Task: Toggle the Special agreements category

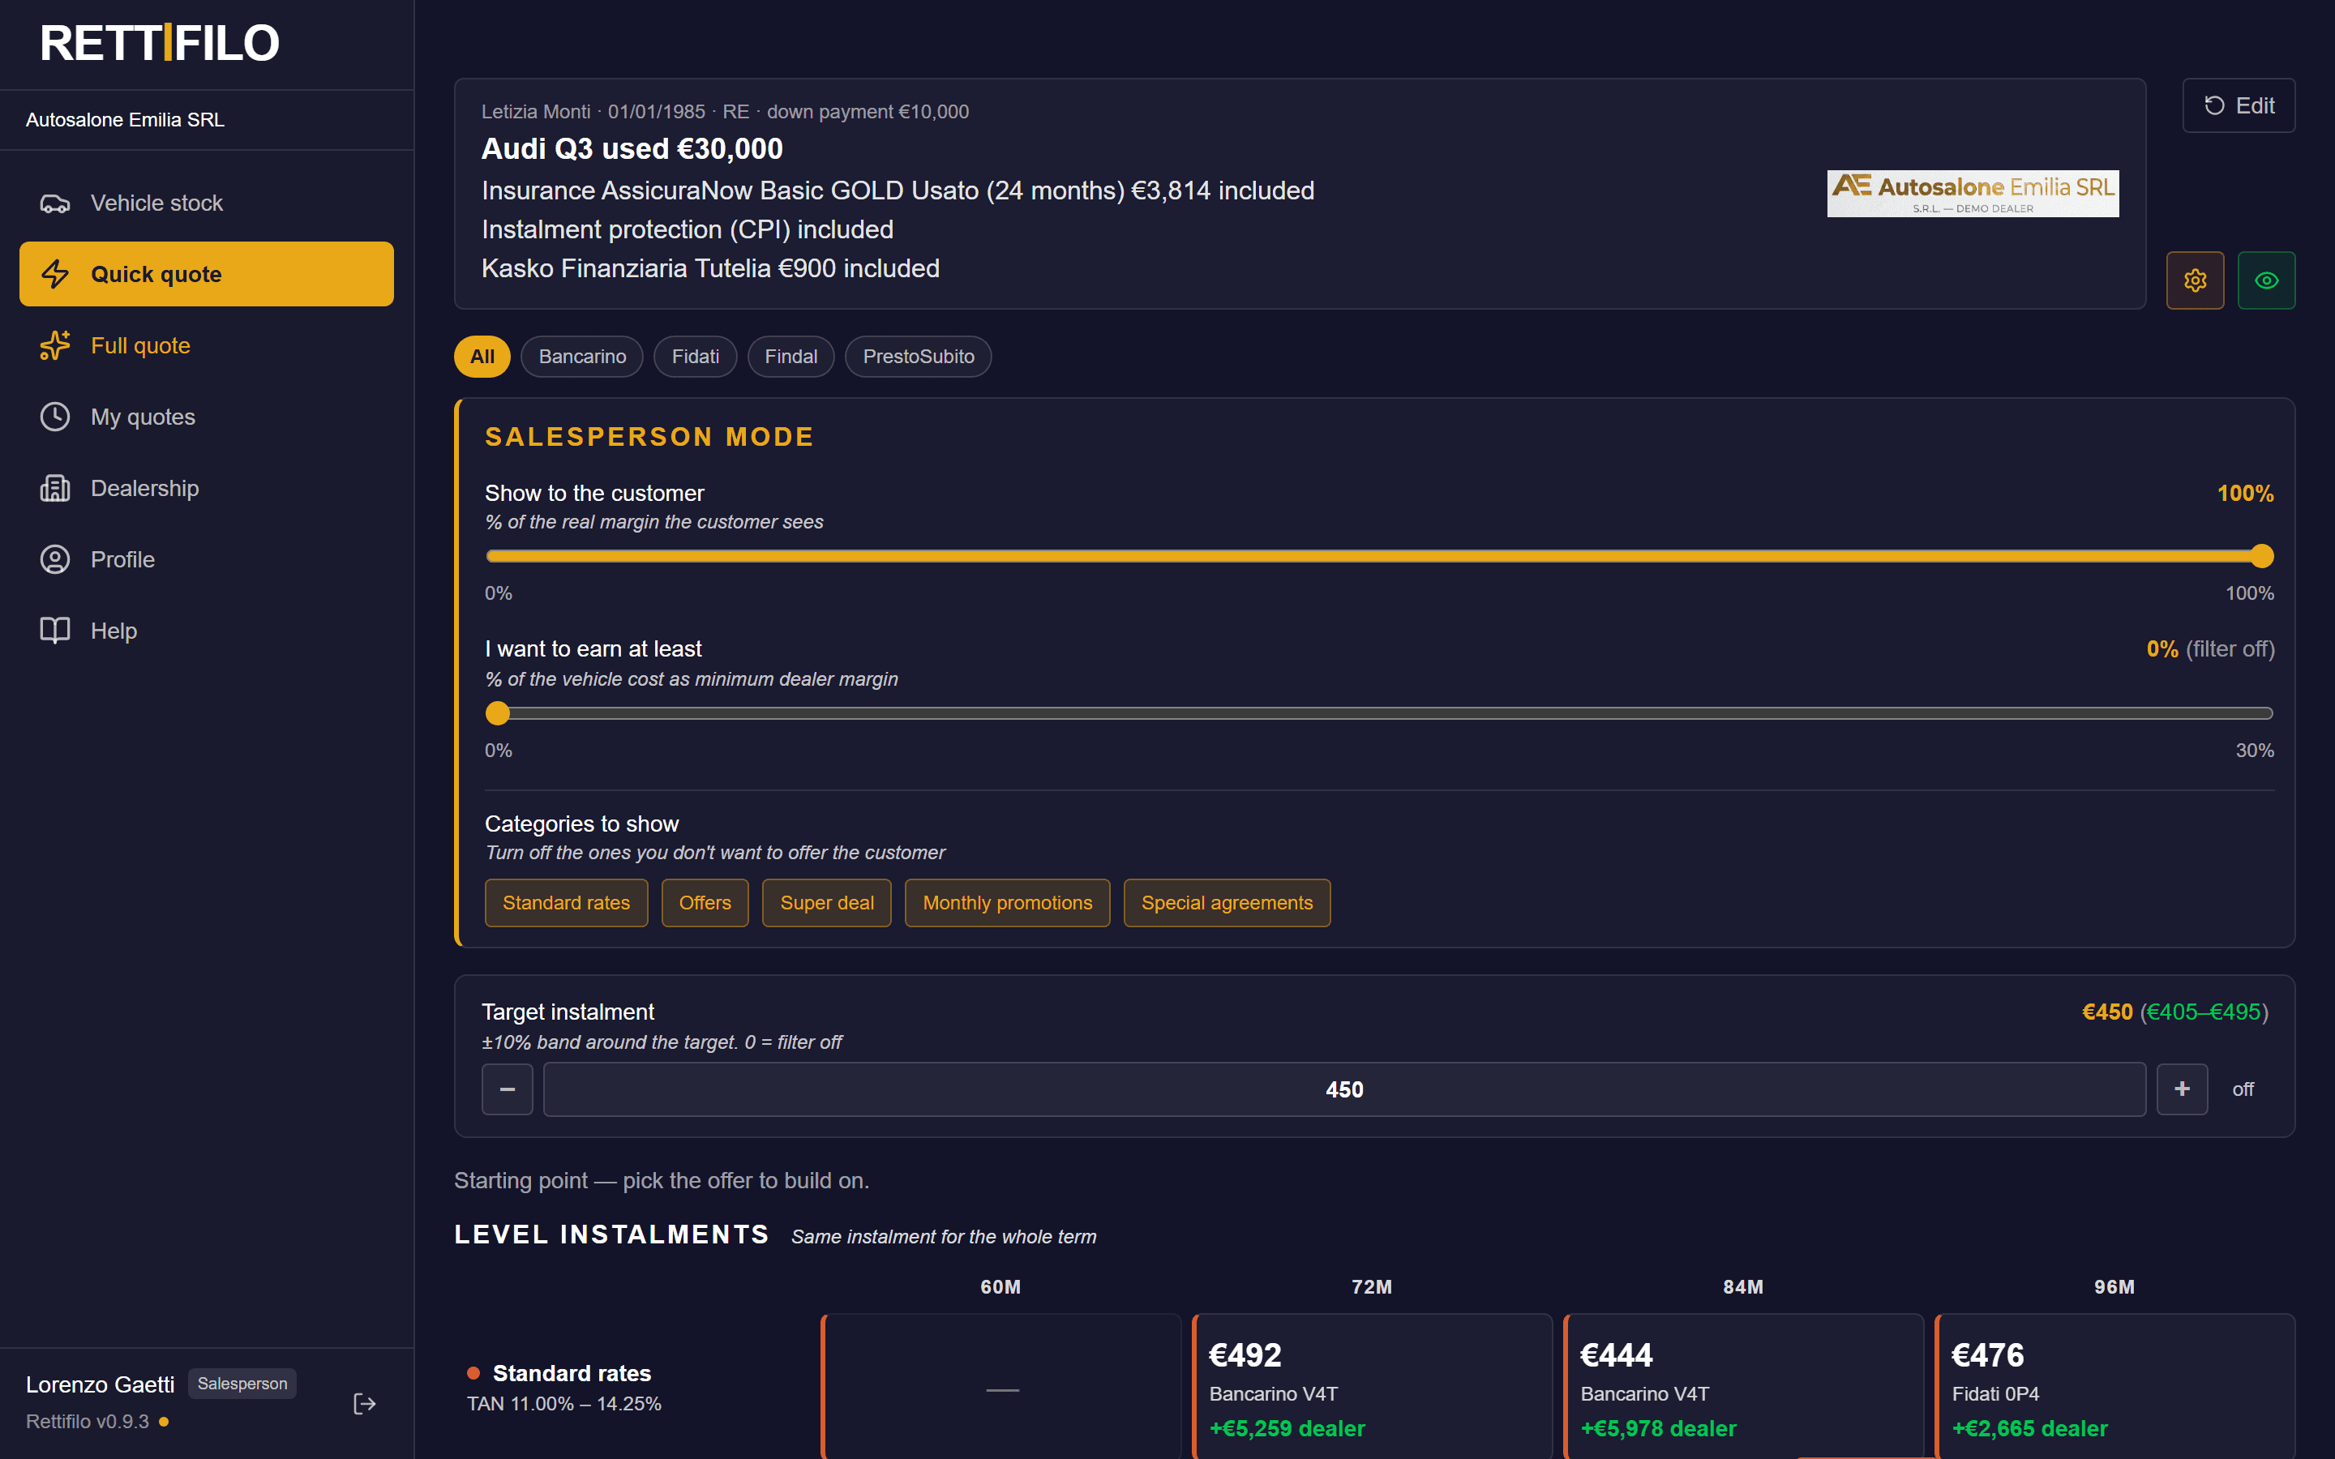Action: [1227, 903]
